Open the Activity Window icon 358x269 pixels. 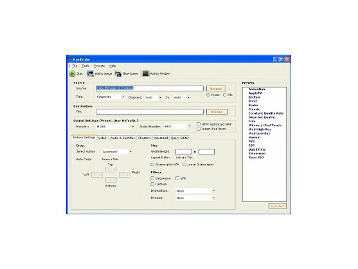[145, 73]
